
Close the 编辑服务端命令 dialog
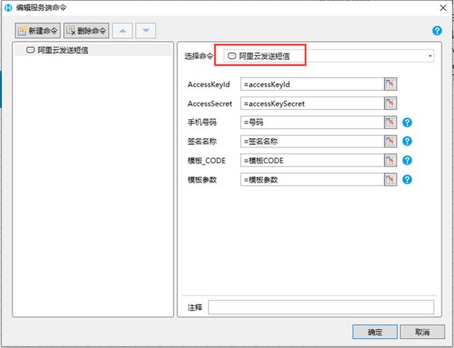tap(443, 8)
